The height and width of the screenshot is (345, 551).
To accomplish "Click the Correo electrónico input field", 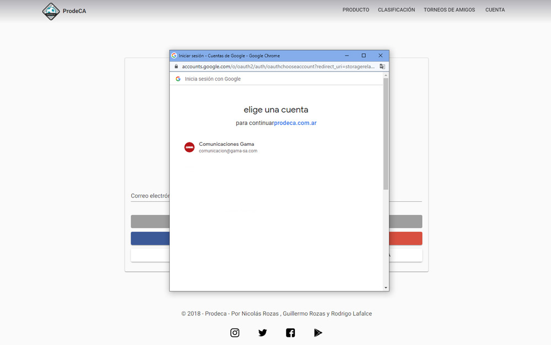I will [149, 196].
